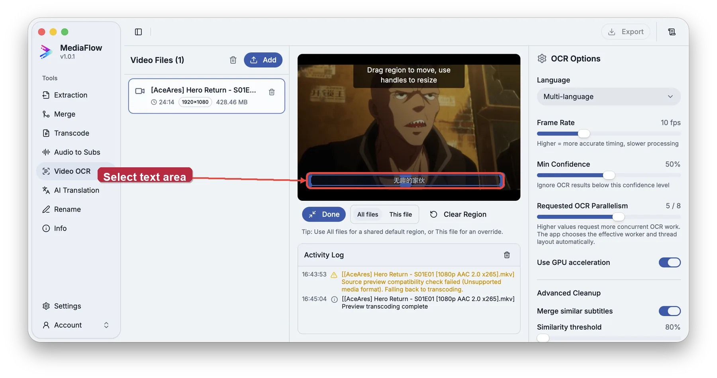The height and width of the screenshot is (378, 717).
Task: Disable Use GPU acceleration switch
Action: tap(670, 262)
